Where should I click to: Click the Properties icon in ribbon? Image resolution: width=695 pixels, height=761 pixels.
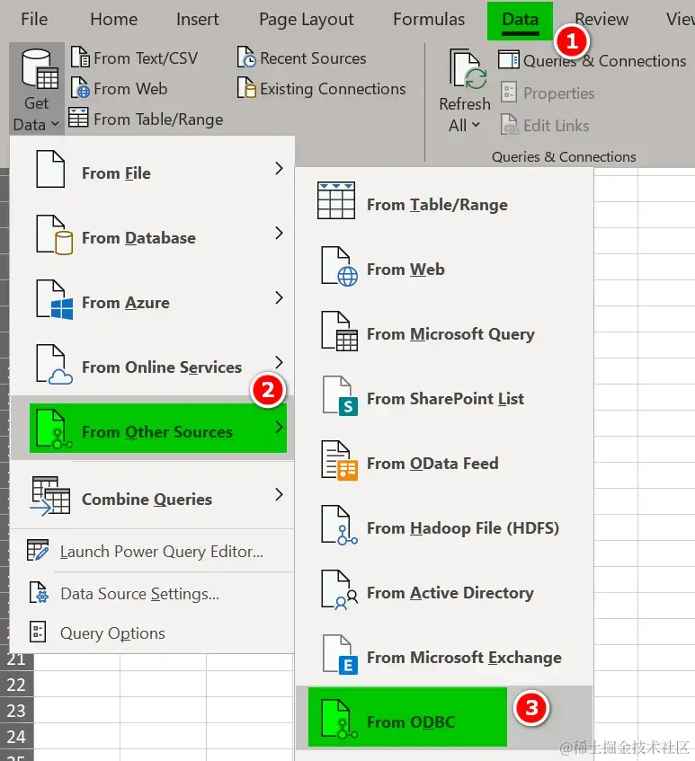point(509,93)
